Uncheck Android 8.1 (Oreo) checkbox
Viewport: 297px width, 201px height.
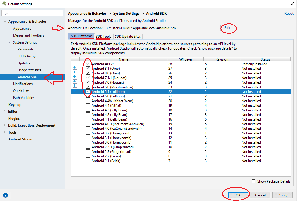(x=88, y=68)
